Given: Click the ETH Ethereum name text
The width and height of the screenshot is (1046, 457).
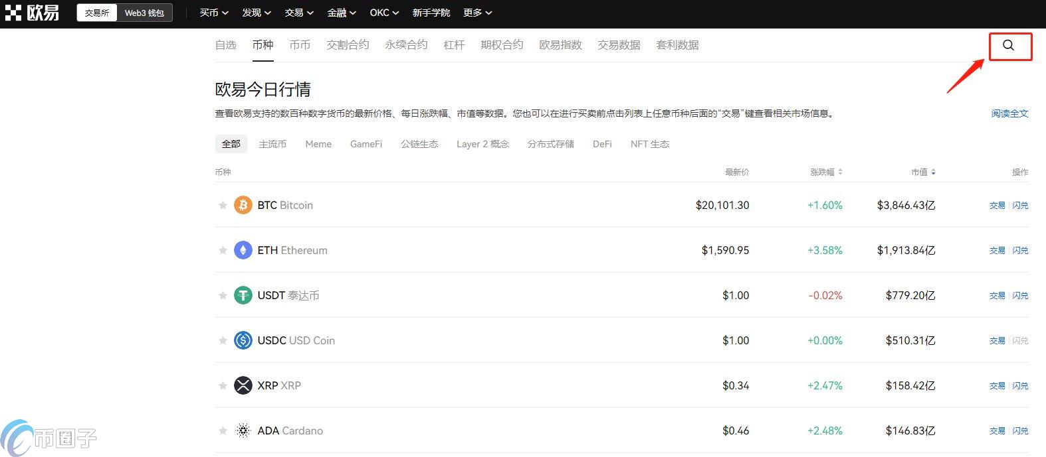Looking at the screenshot, I should point(292,250).
